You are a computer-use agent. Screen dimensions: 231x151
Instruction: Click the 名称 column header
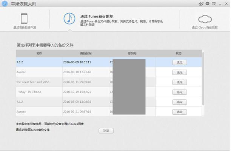pyautogui.click(x=39, y=54)
